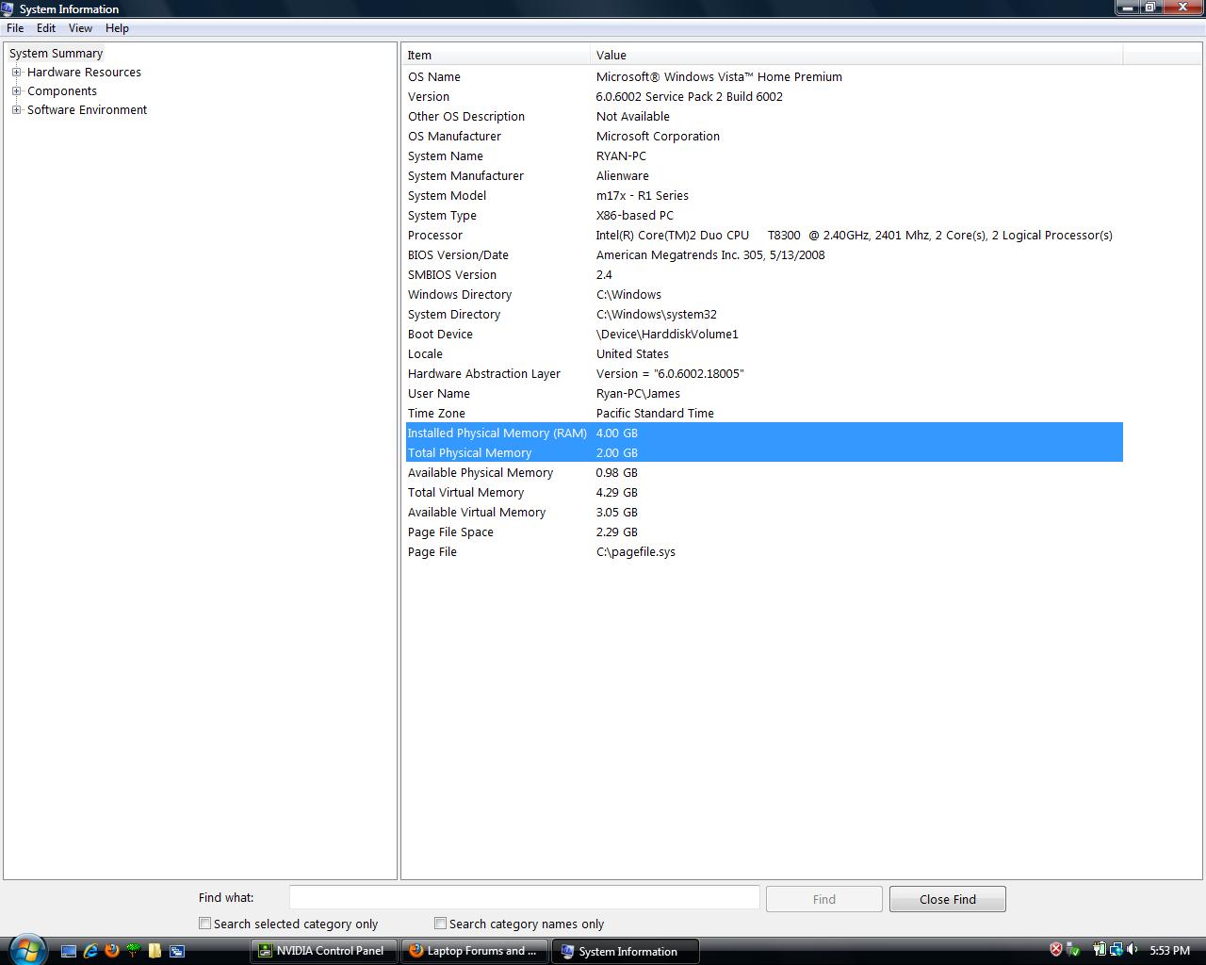Select the Version row

point(764,97)
